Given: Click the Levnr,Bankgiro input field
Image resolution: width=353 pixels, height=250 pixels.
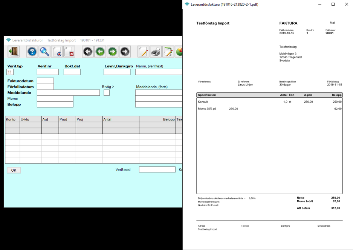Looking at the screenshot, I should coord(117,72).
